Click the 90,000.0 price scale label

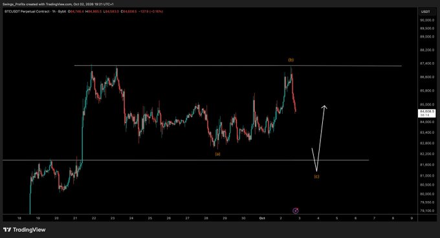pos(427,20)
